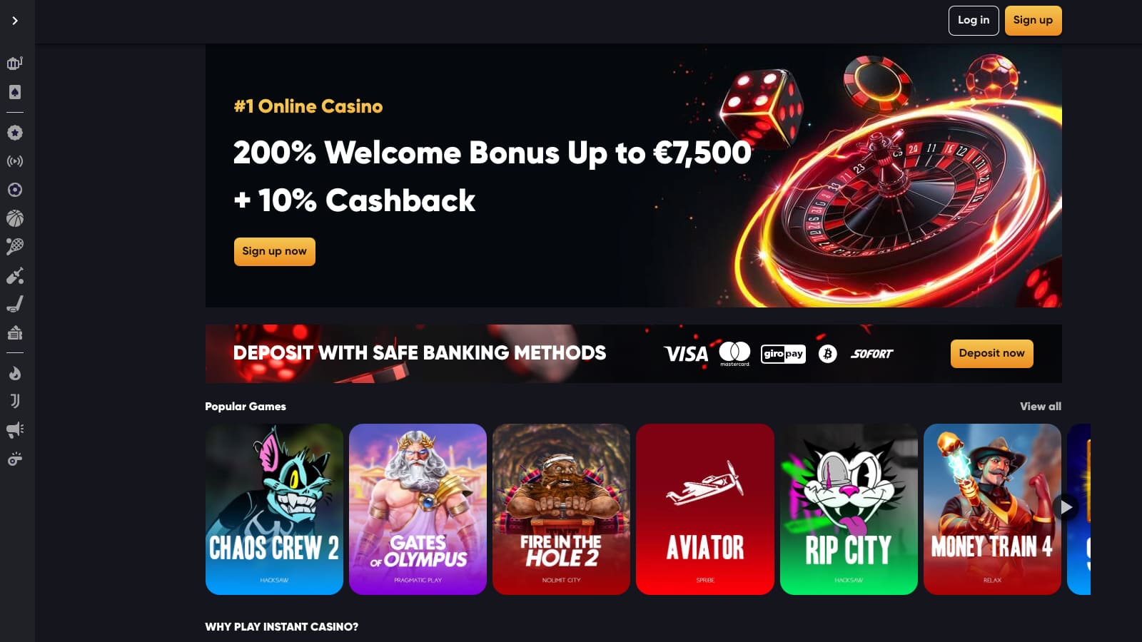Viewport: 1142px width, 642px height.
Task: Select the tennis racket icon
Action: (15, 247)
